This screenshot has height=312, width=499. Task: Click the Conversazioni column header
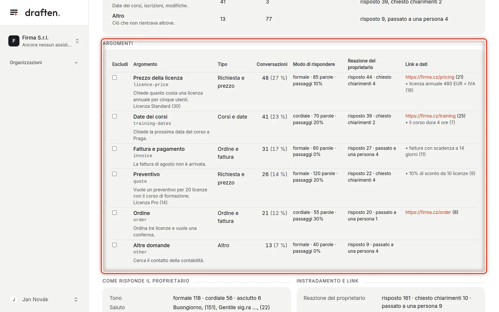point(272,64)
